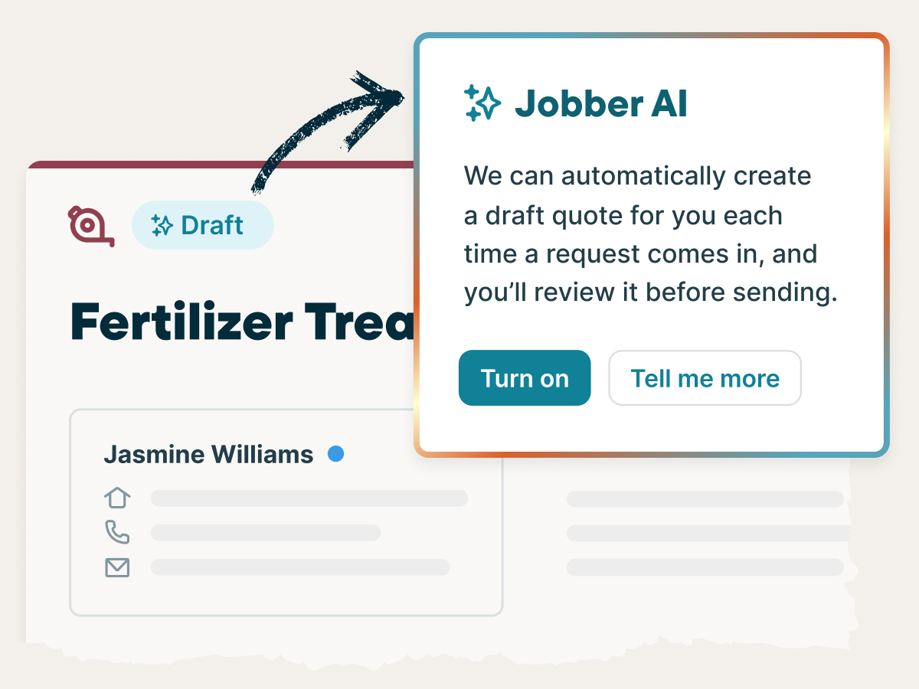Screen dimensions: 919x689
Task: Select the Draft status label
Action: tap(212, 226)
